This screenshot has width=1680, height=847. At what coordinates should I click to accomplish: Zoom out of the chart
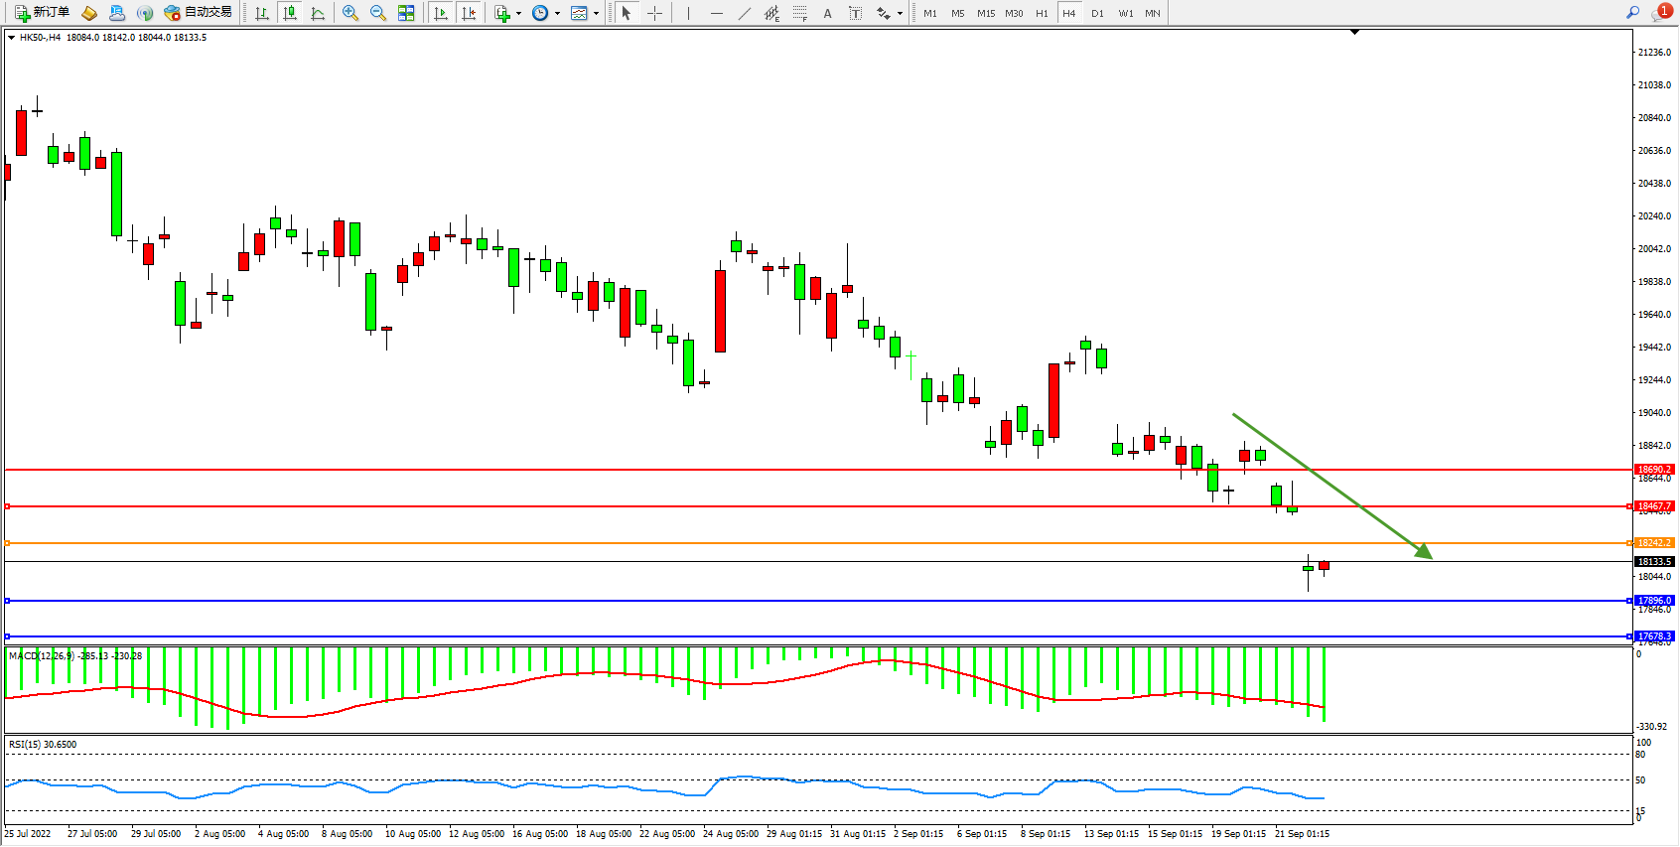click(x=378, y=13)
